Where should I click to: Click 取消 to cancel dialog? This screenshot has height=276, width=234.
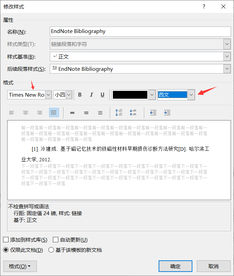pyautogui.click(x=213, y=266)
